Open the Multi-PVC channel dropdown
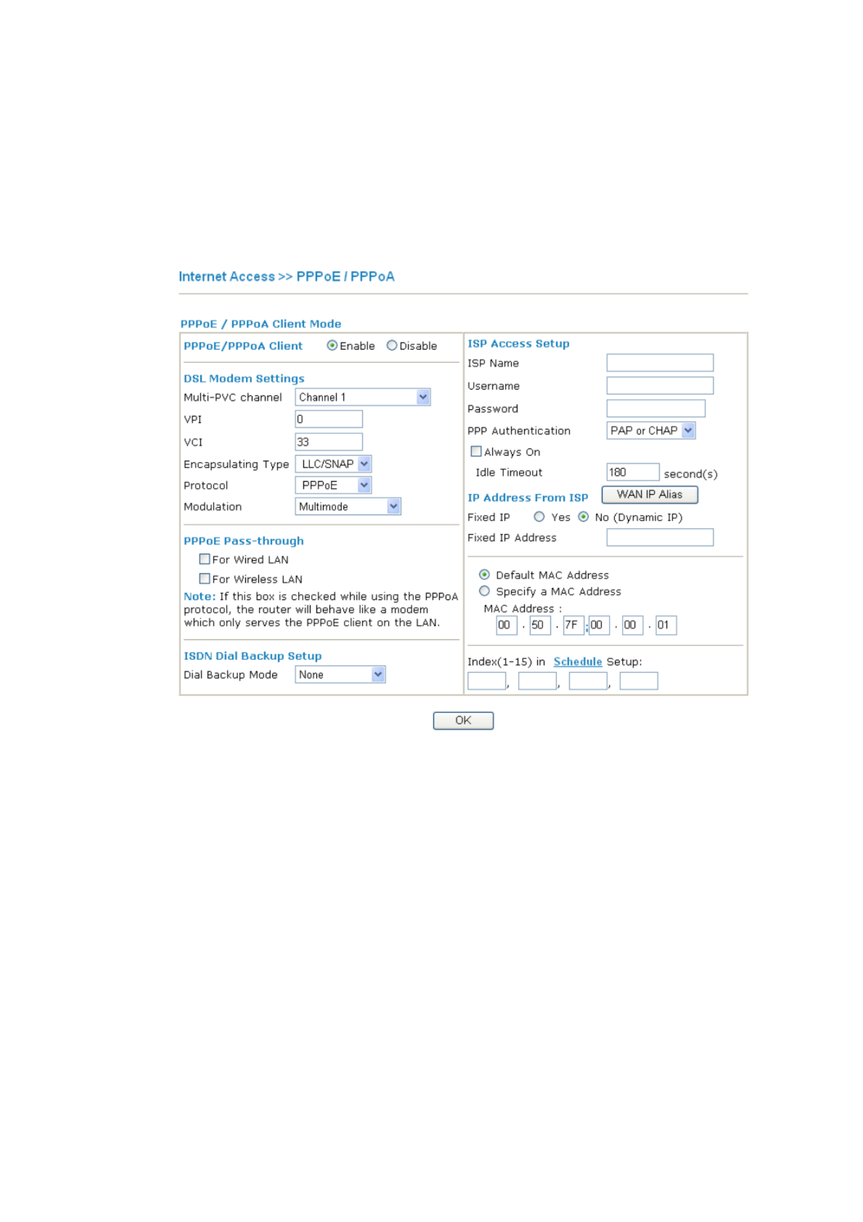 [363, 397]
